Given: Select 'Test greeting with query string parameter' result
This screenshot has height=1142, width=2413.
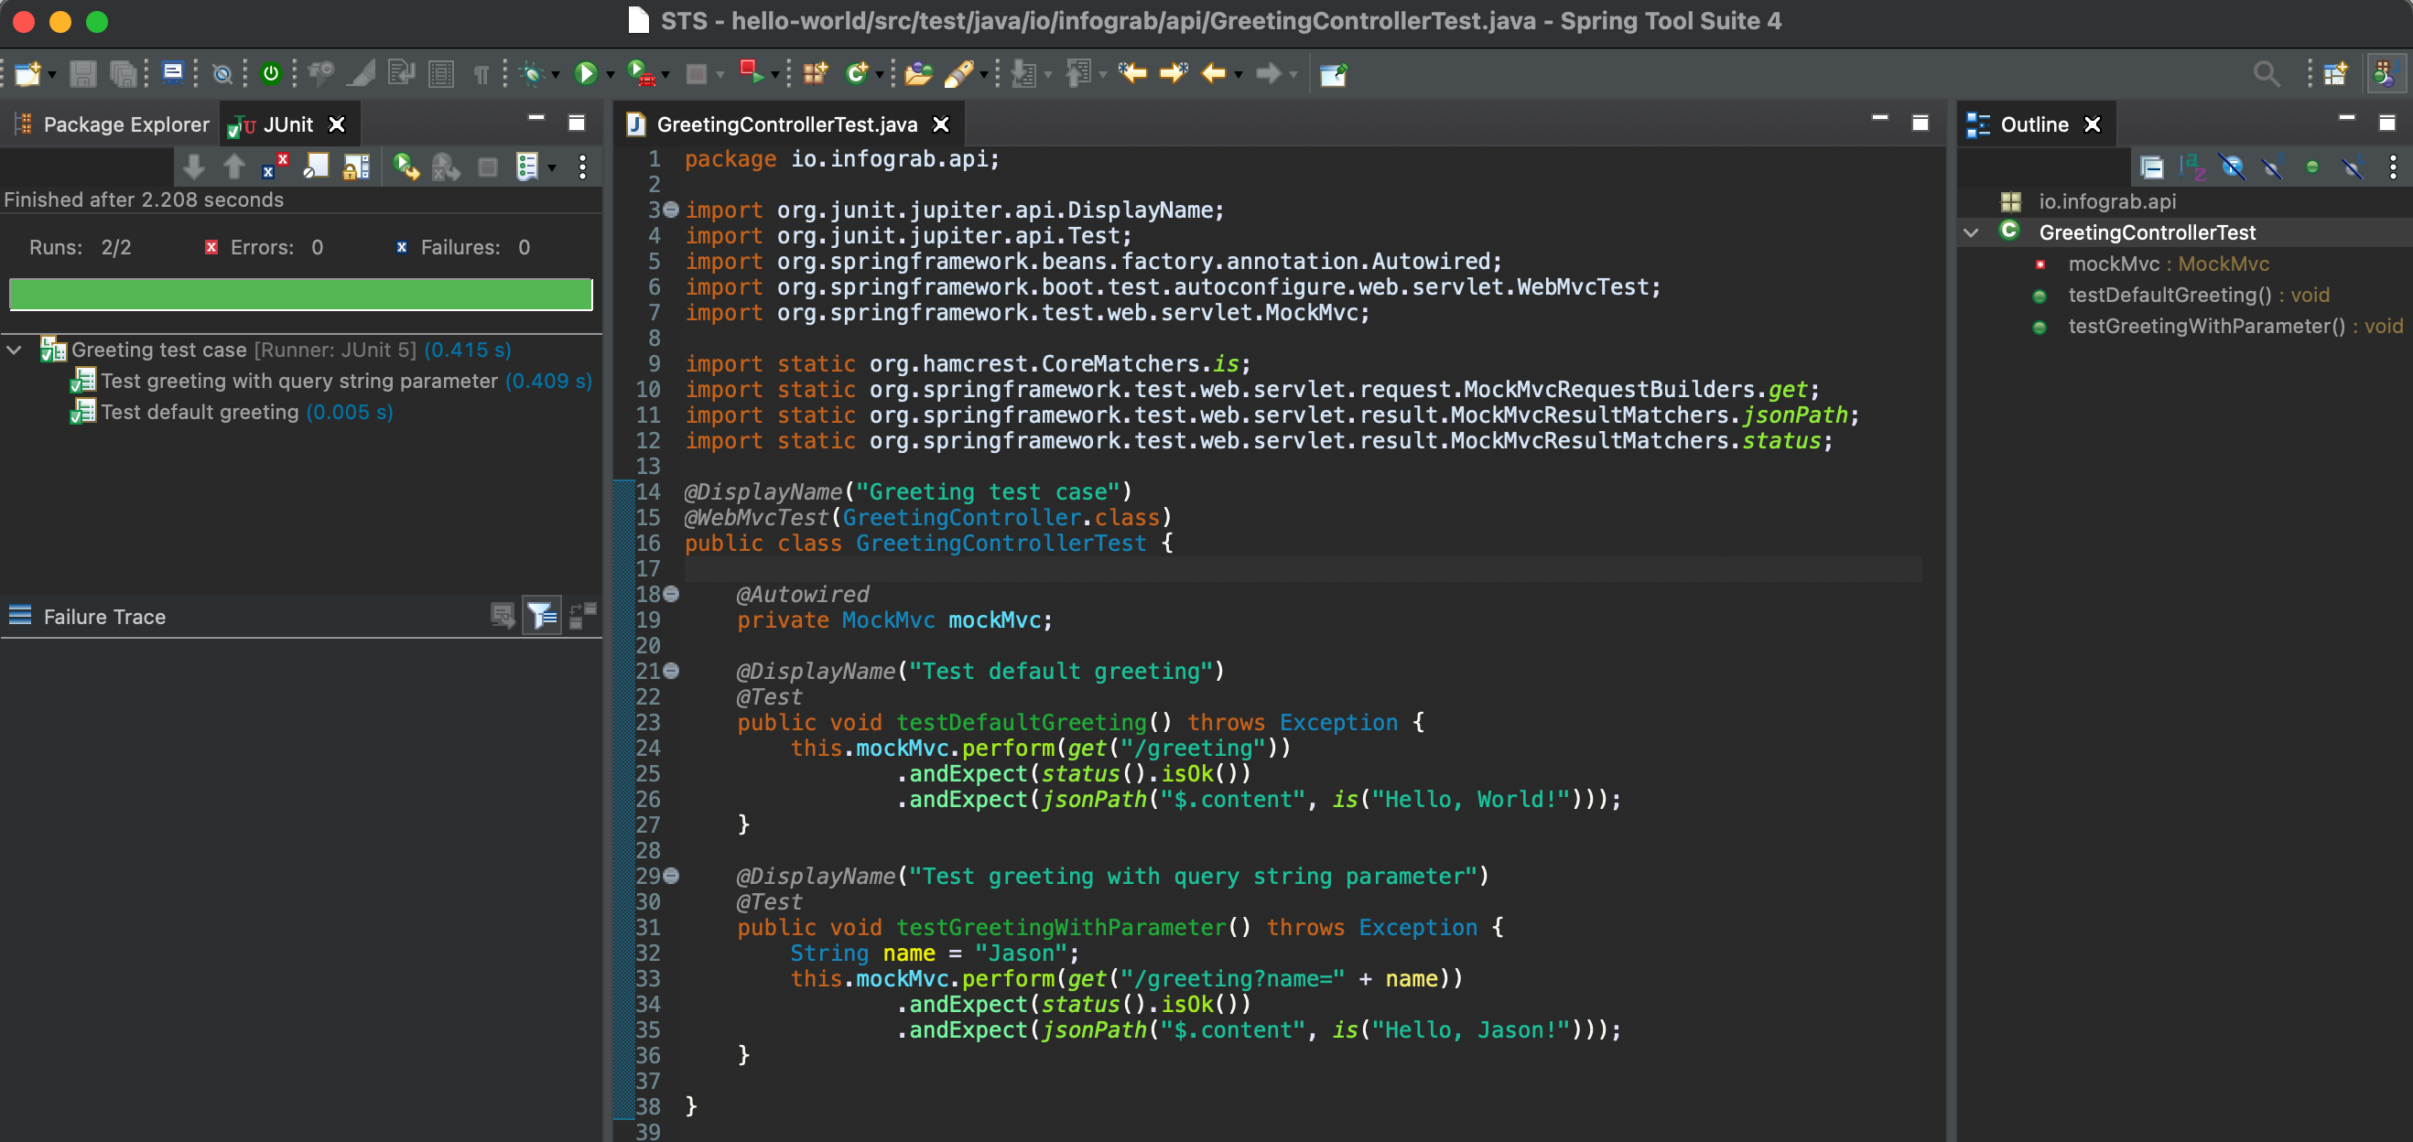Looking at the screenshot, I should click(331, 381).
